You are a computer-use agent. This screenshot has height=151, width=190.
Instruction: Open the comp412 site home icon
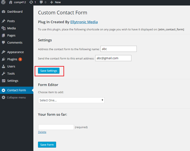[x=11, y=2]
